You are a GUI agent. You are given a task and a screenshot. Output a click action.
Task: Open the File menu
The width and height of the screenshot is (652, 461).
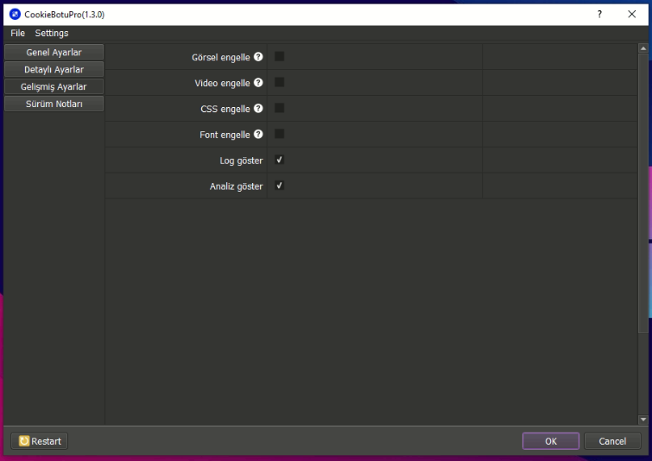pyautogui.click(x=17, y=34)
